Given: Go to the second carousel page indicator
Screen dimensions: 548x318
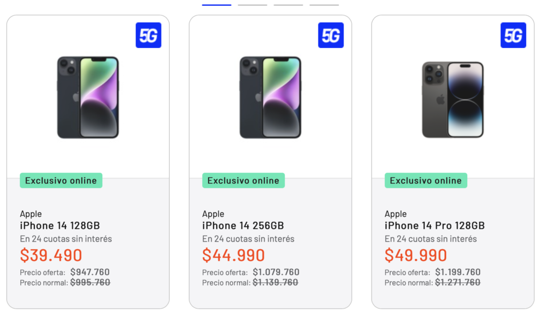Looking at the screenshot, I should 253,5.
